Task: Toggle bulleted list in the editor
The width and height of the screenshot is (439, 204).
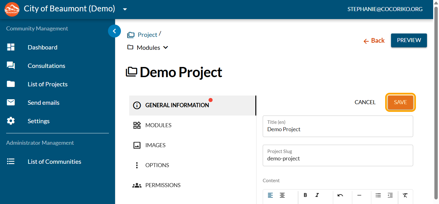Action: coord(378,195)
